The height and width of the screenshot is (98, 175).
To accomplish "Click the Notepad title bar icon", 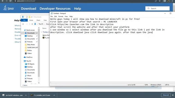I will [x=52, y=13].
